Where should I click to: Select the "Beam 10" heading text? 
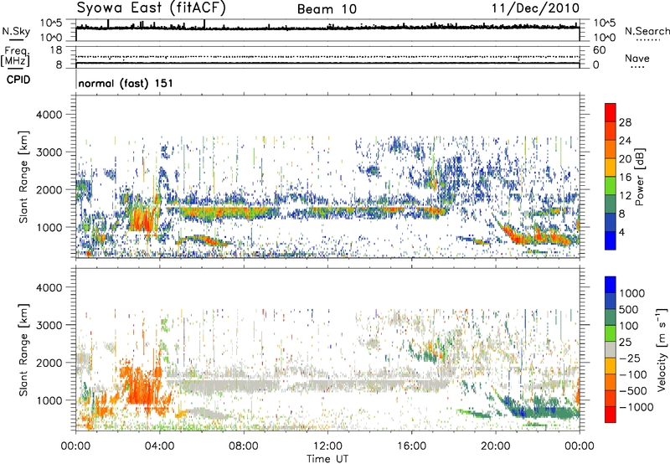click(x=327, y=9)
